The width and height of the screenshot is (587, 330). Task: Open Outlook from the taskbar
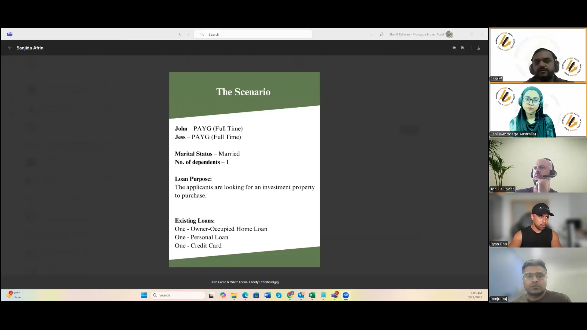click(301, 295)
